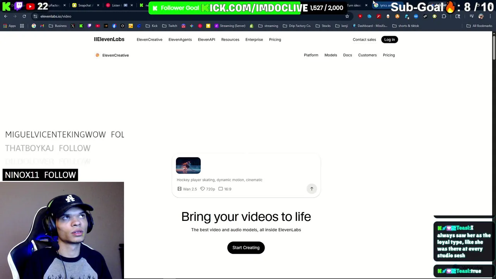Open the streaming bookmarks folder

[x=268, y=26]
